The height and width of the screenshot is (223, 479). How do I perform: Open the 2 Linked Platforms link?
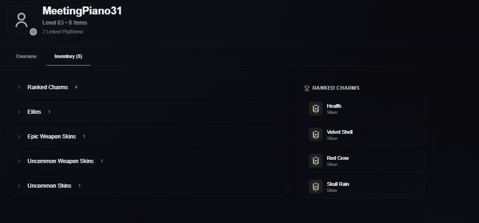(x=62, y=32)
